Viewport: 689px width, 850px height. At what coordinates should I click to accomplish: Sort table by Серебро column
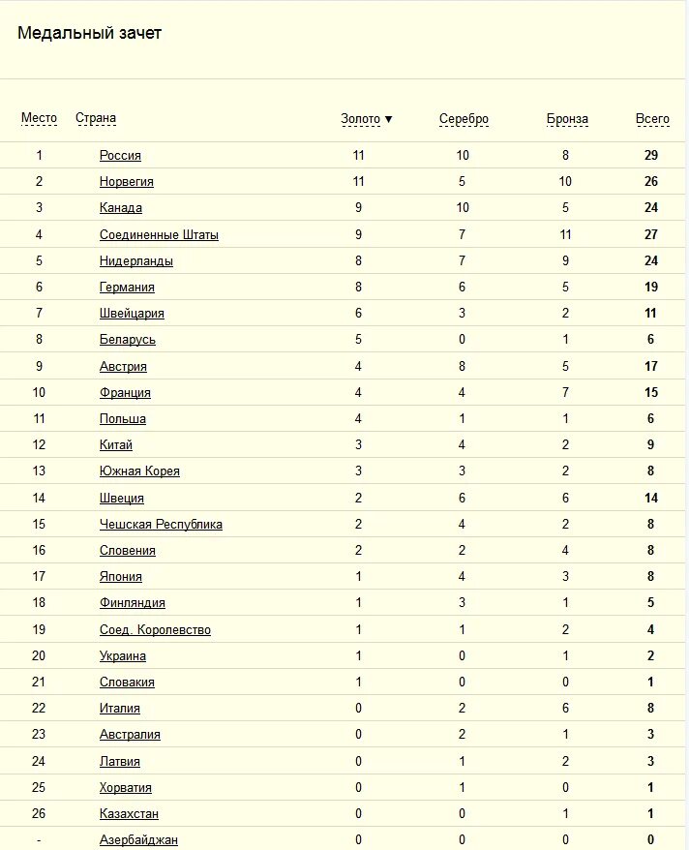[464, 119]
